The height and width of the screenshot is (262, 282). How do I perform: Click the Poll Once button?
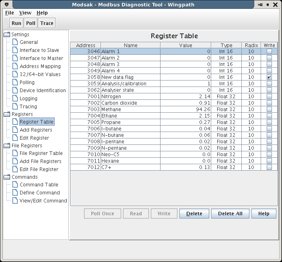coord(103,214)
